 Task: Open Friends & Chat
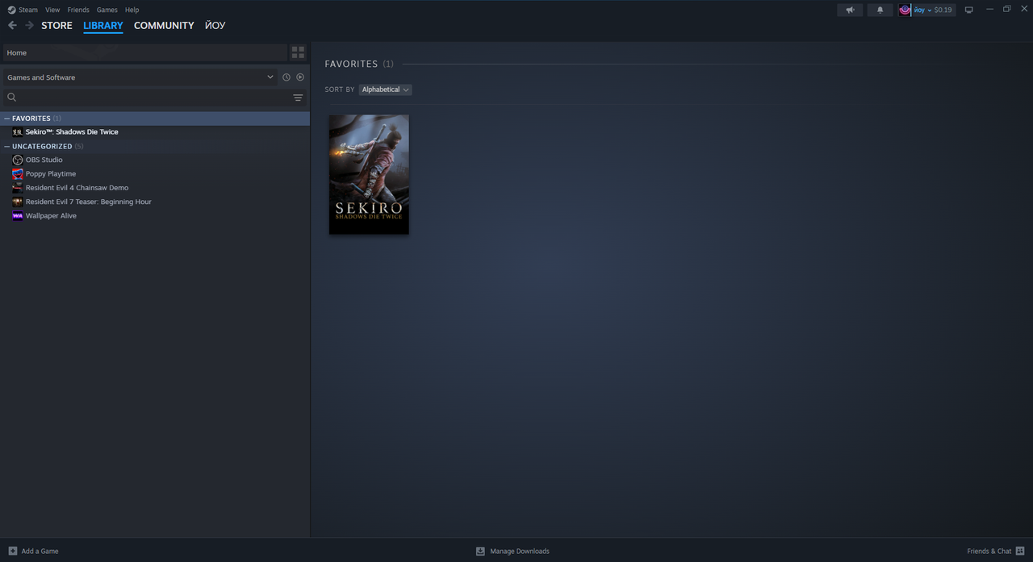tap(989, 552)
